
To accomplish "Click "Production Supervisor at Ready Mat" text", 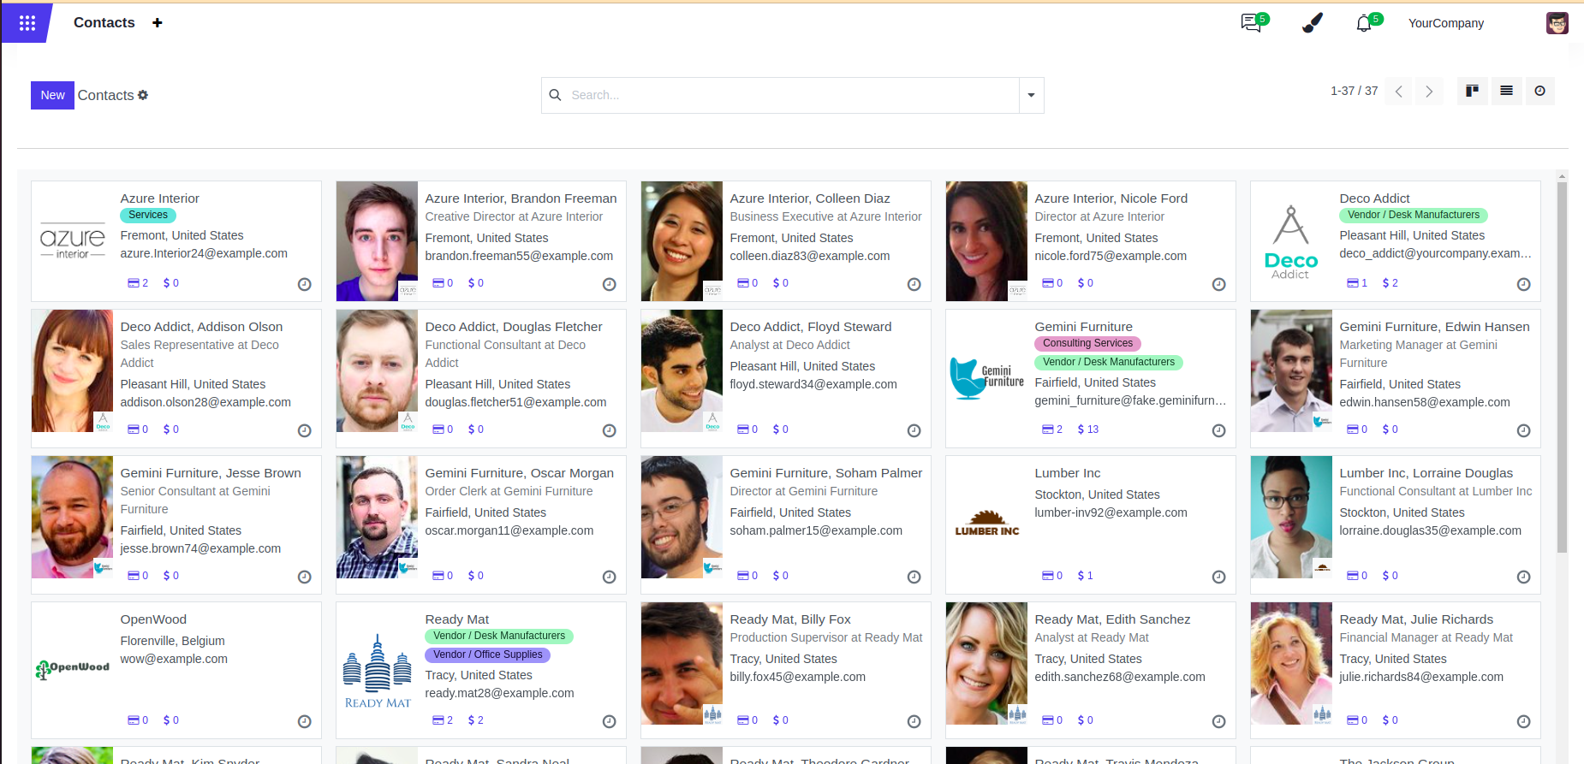I will pyautogui.click(x=826, y=638).
